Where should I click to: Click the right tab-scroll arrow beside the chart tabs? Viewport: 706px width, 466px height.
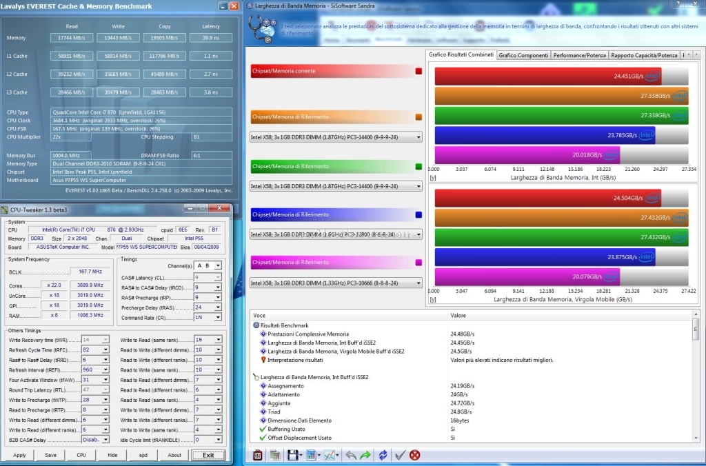696,54
